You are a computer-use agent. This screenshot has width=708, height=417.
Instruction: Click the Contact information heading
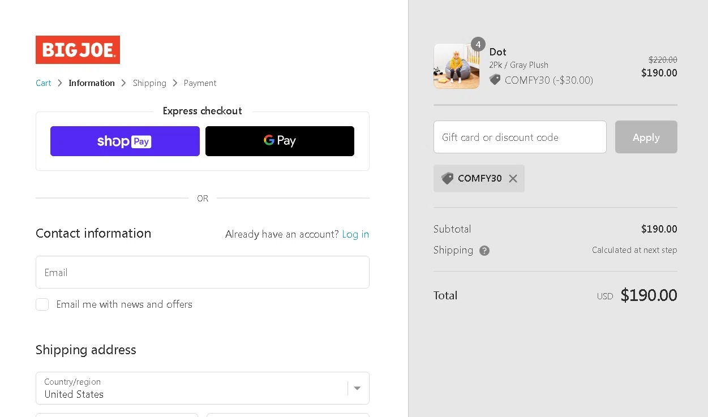click(x=93, y=233)
